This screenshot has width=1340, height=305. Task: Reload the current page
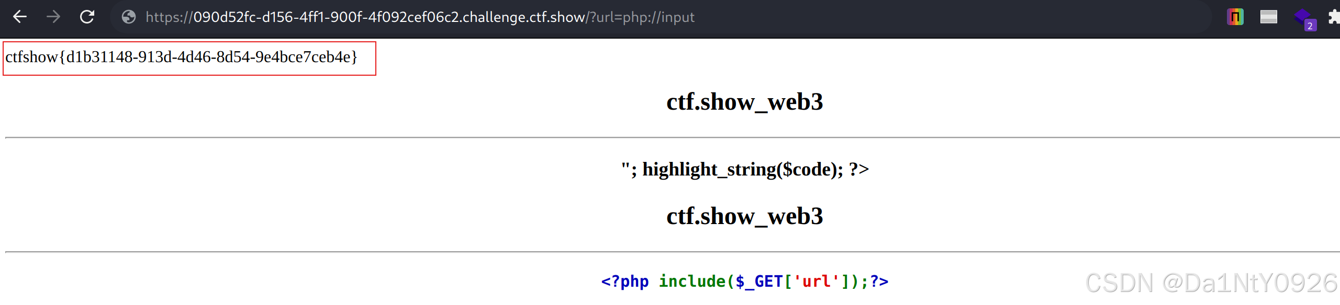(x=87, y=17)
